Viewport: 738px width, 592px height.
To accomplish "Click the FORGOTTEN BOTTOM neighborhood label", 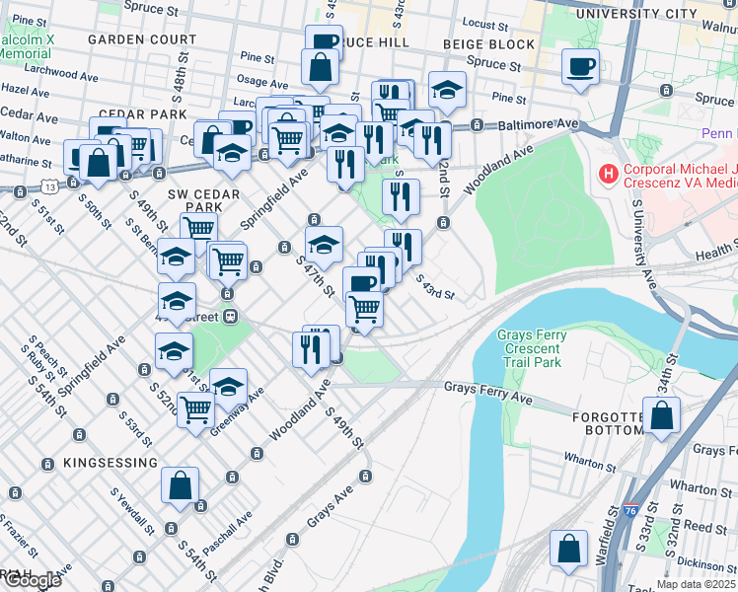I will 608,423.
